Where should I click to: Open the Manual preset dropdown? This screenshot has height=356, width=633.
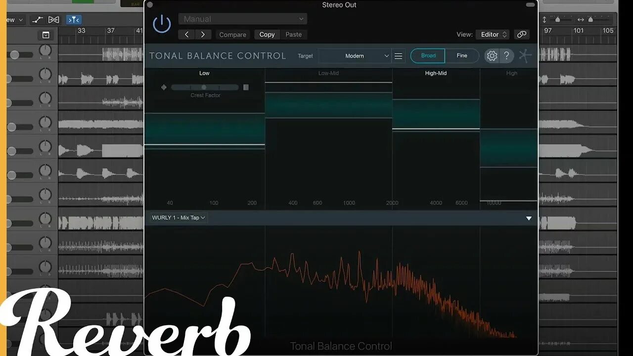242,19
